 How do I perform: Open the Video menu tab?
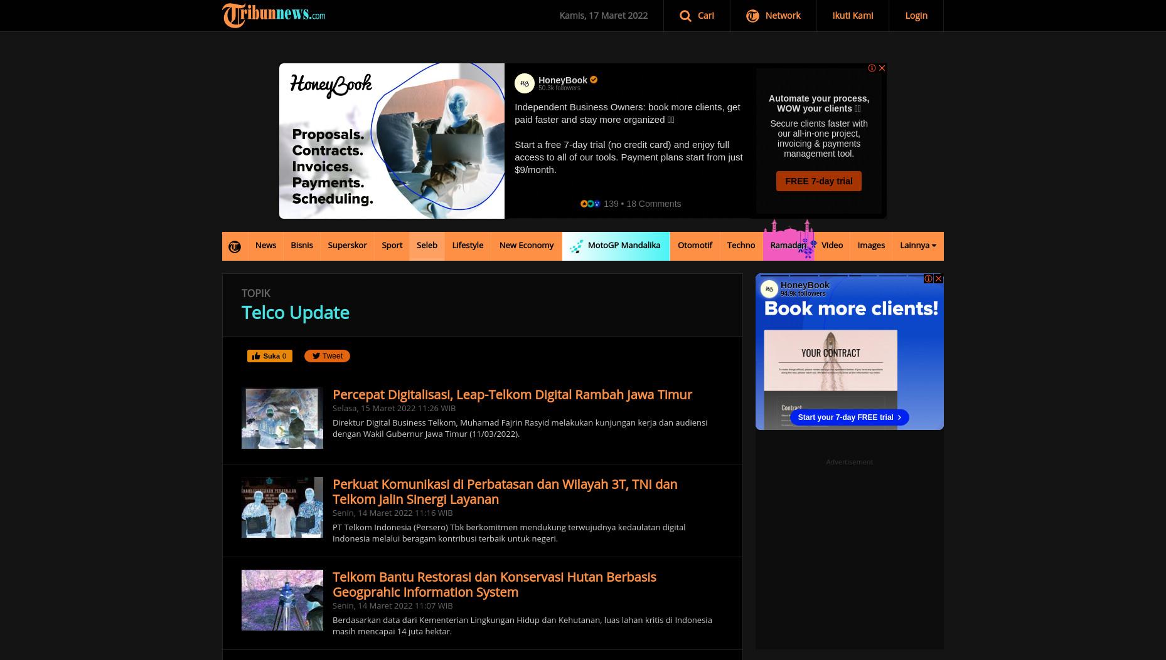tap(832, 245)
